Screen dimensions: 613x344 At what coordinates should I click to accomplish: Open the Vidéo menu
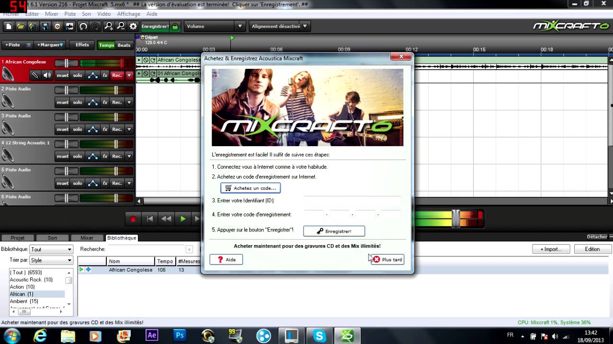104,14
